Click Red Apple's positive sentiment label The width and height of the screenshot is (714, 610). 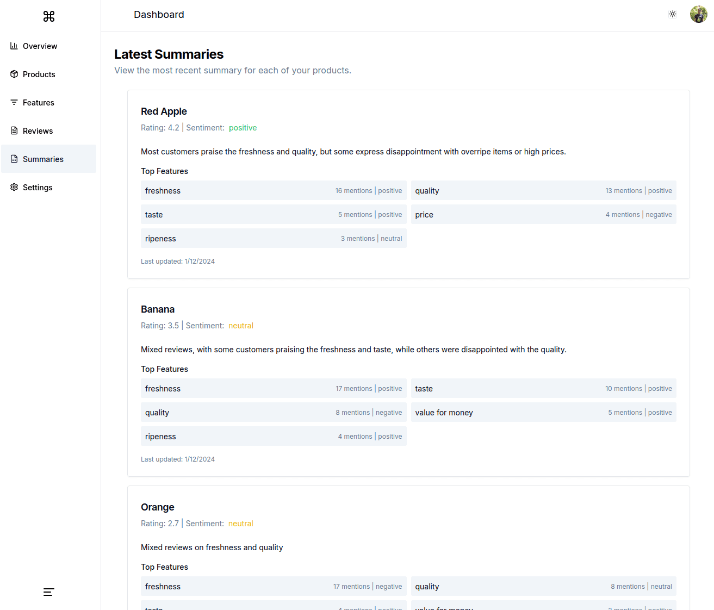coord(243,128)
